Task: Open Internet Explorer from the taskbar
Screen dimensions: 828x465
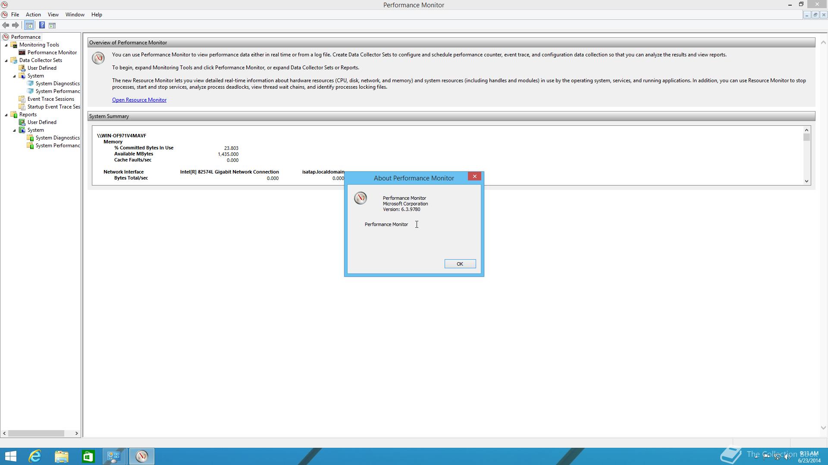Action: pos(34,456)
